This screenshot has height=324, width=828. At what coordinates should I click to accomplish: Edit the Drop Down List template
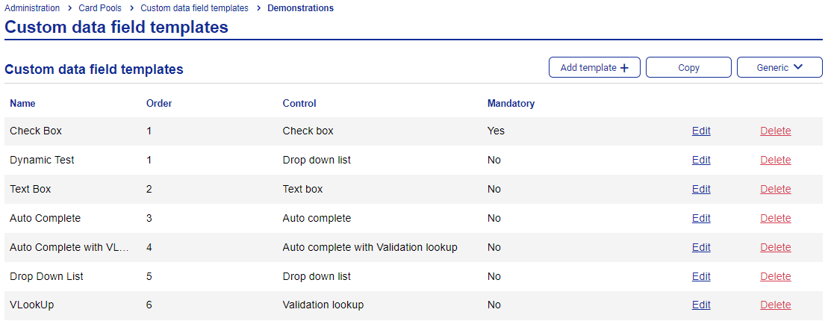point(701,276)
